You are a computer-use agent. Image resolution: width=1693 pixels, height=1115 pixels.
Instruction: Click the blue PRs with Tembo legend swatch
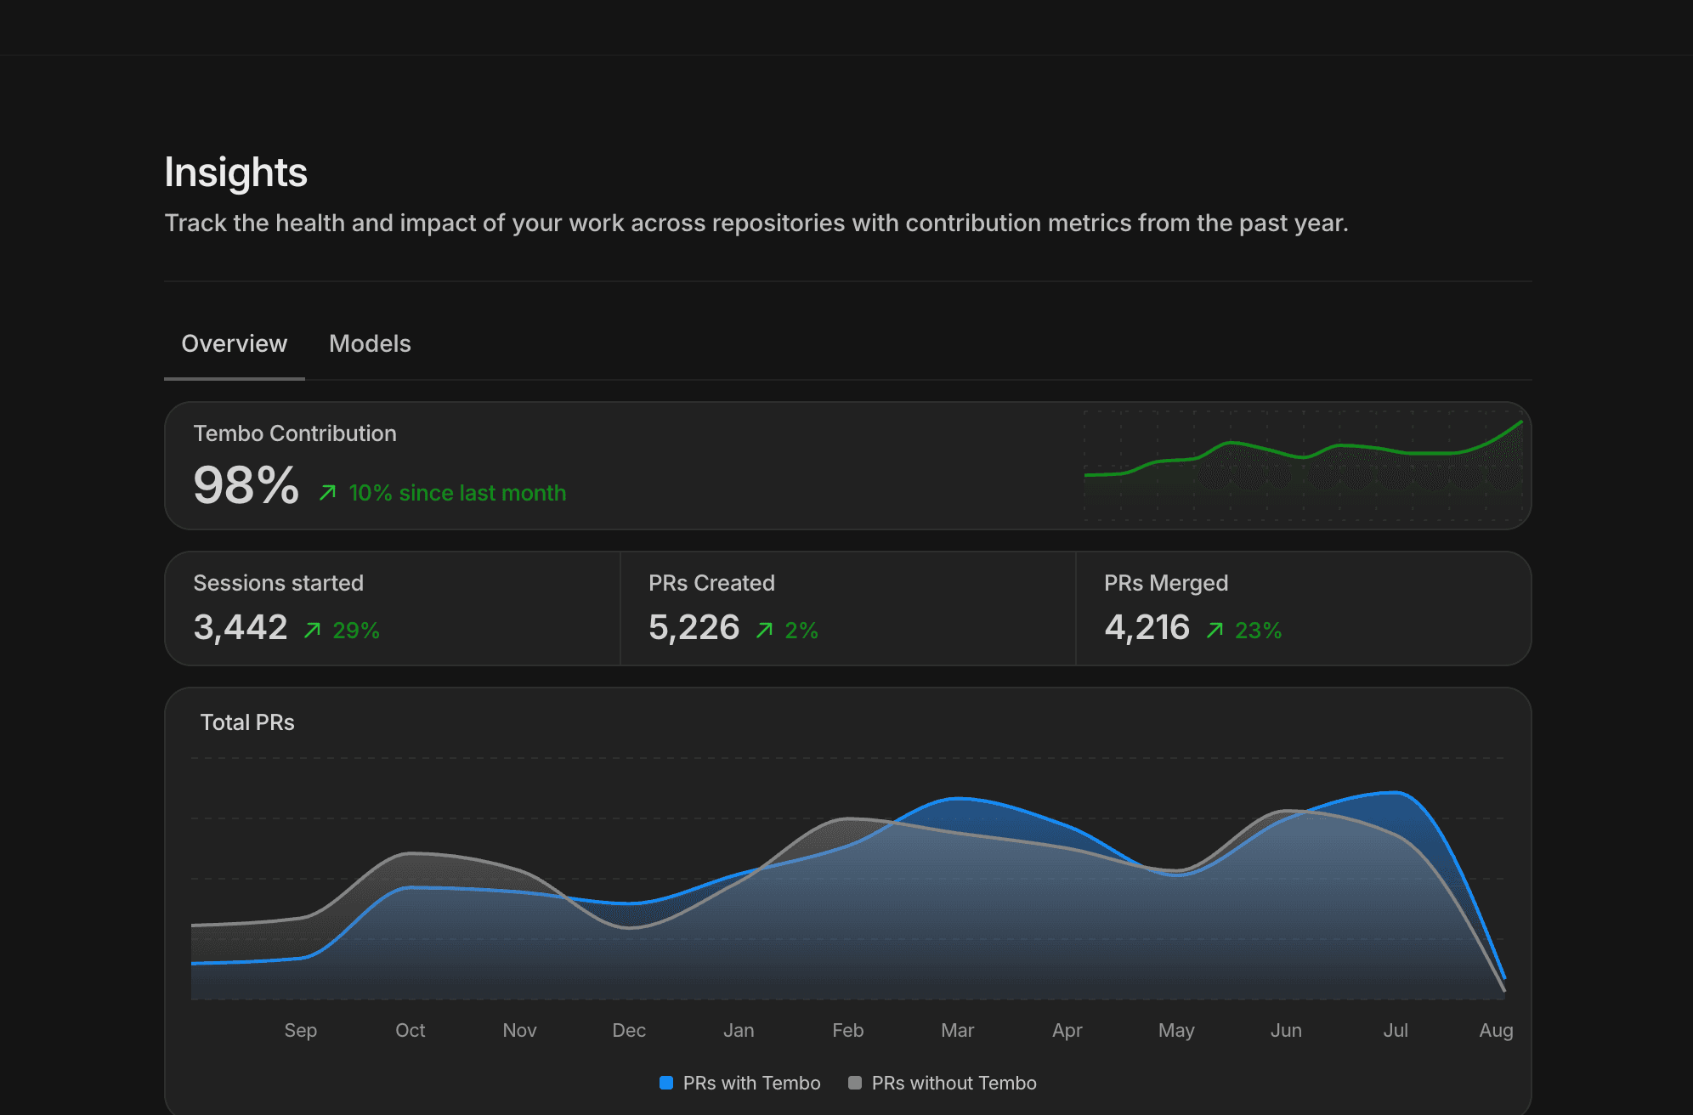click(666, 1083)
